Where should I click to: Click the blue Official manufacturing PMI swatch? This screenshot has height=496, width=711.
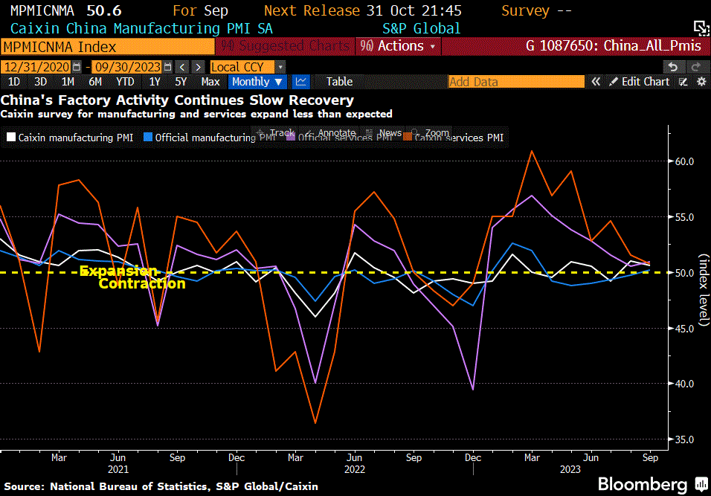148,137
